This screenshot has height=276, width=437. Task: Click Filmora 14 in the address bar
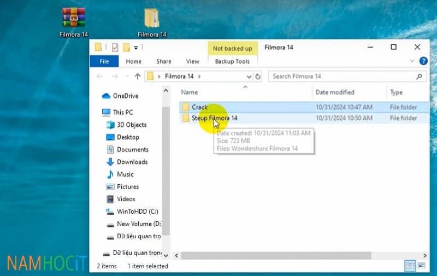[179, 77]
